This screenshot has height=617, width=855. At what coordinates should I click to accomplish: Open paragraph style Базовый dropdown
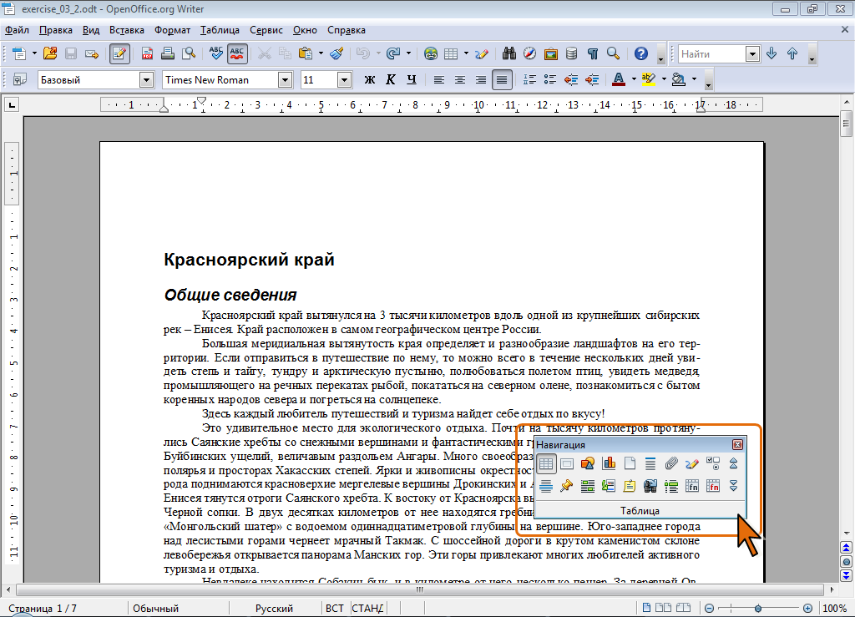[x=146, y=80]
